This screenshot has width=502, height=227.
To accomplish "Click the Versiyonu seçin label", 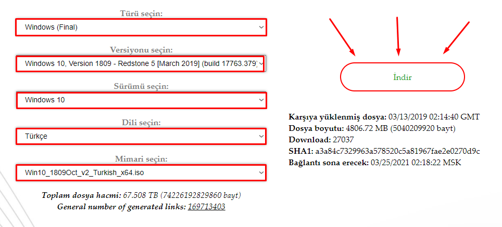I will pyautogui.click(x=141, y=50).
